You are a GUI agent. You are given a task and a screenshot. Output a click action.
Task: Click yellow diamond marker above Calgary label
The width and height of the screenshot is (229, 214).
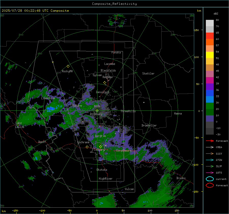tap(101, 147)
